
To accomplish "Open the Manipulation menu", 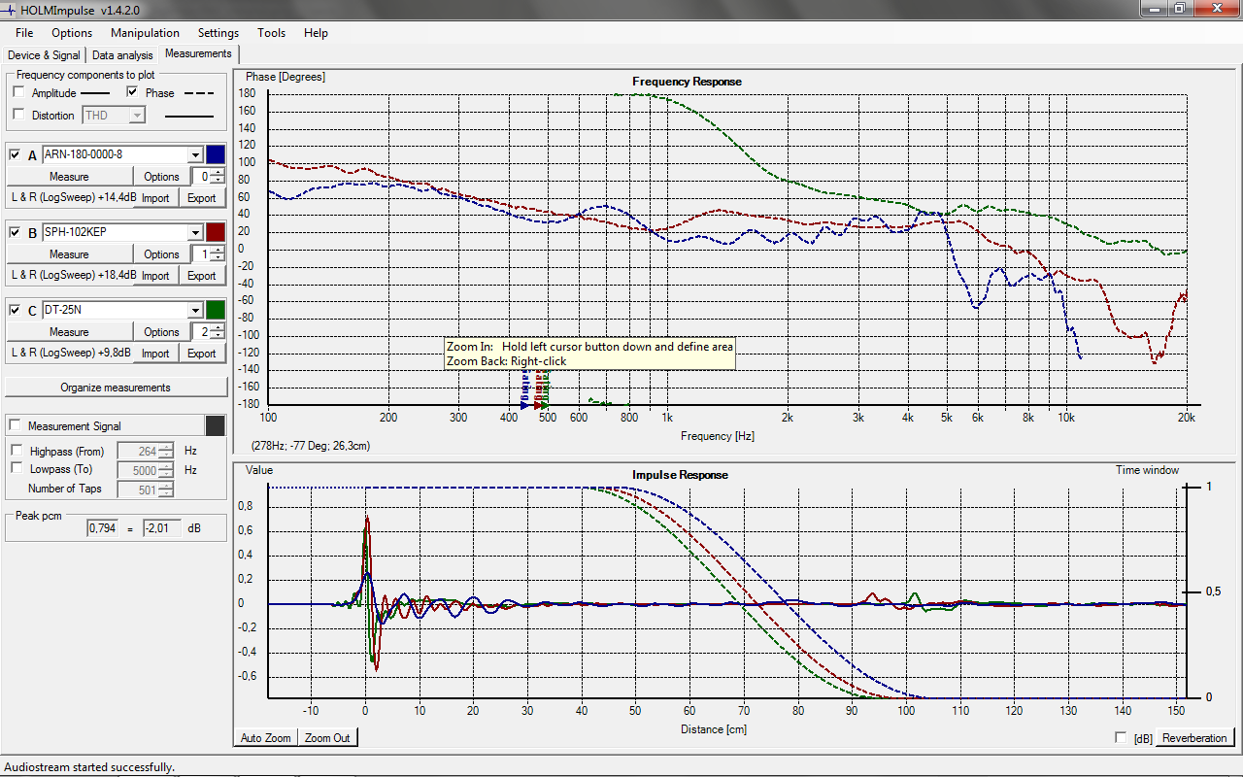I will coord(145,33).
